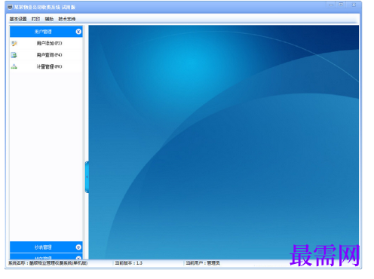Click the 系统名称 status bar entry

click(48, 263)
